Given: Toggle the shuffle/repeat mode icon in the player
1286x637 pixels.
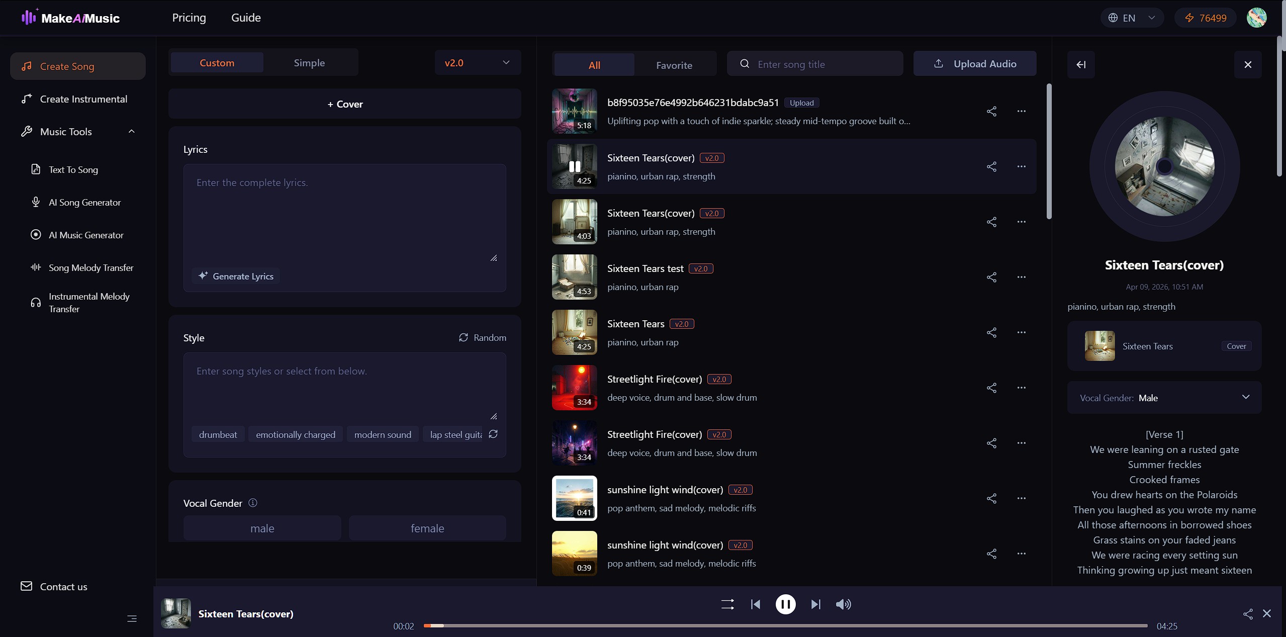Looking at the screenshot, I should [x=727, y=604].
